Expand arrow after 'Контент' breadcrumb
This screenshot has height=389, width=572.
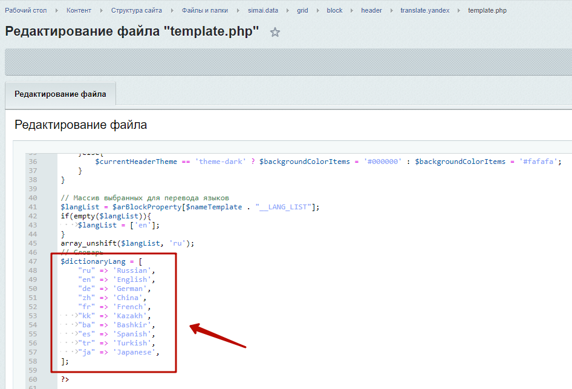click(102, 10)
